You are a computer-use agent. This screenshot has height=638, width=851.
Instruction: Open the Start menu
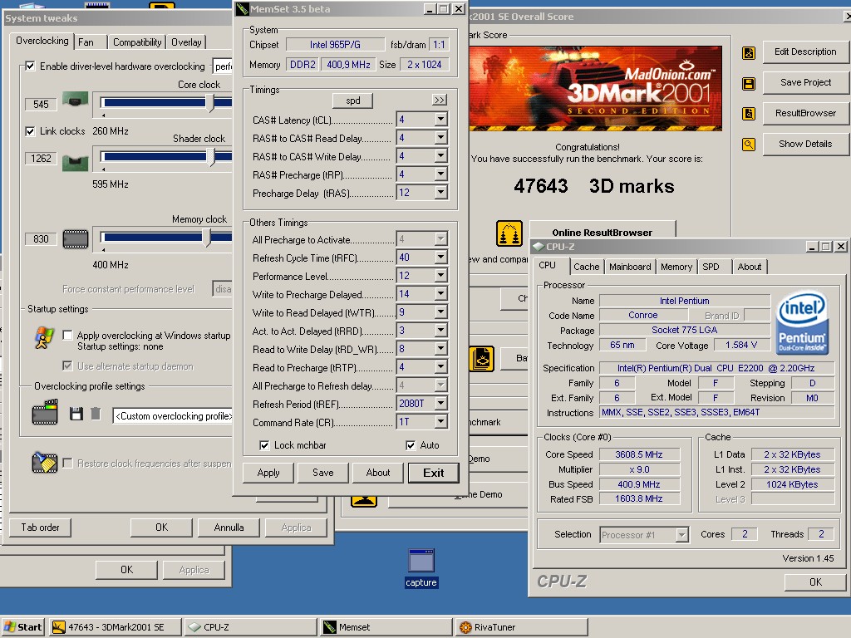22,627
